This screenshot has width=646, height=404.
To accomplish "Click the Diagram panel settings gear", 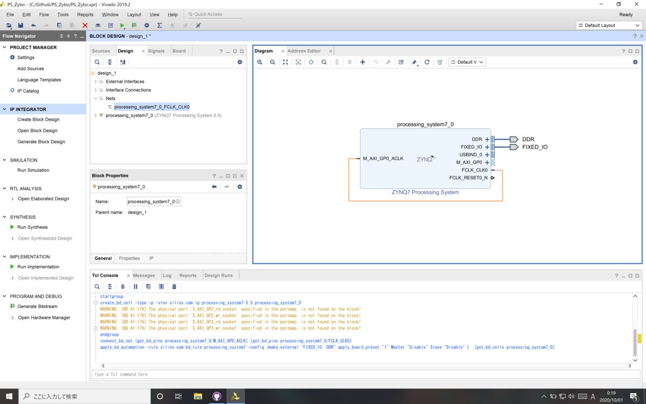I will (x=635, y=62).
